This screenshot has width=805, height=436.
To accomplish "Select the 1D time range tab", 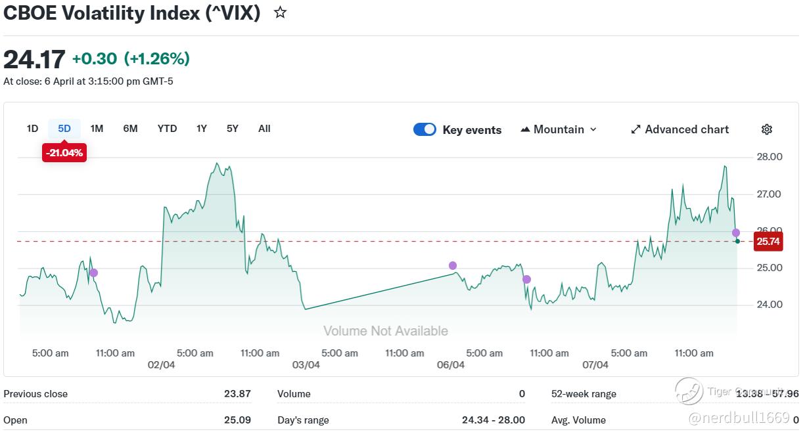I will (x=32, y=129).
